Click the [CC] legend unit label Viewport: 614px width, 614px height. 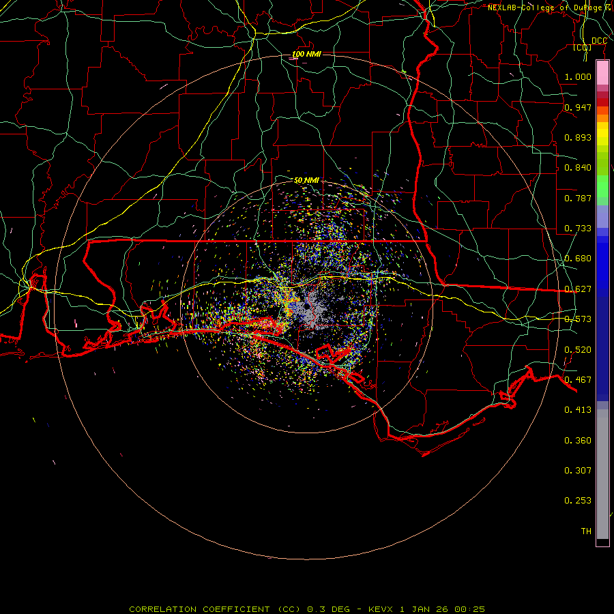[x=583, y=47]
